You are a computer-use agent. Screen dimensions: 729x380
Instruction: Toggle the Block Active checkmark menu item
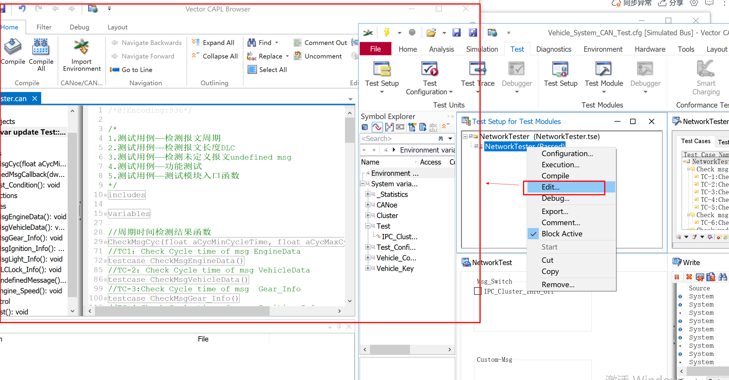pyautogui.click(x=570, y=234)
